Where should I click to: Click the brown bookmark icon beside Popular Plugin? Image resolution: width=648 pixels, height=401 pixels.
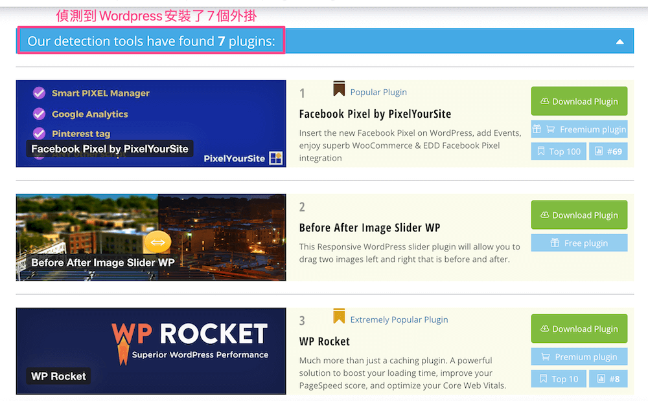(339, 89)
